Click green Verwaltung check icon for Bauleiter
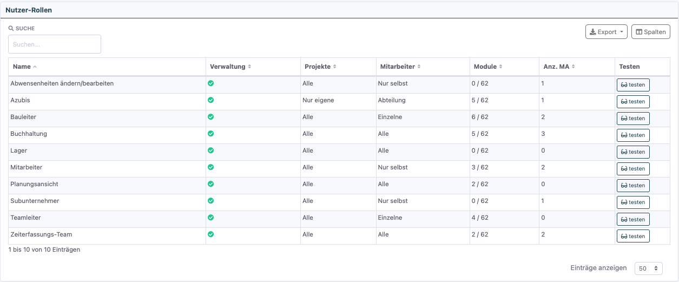The height and width of the screenshot is (282, 679). pyautogui.click(x=211, y=117)
